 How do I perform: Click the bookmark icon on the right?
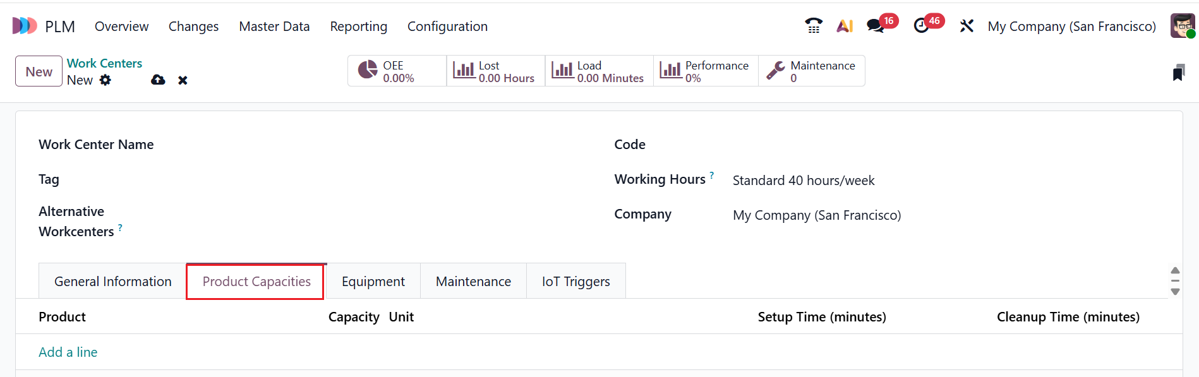click(x=1178, y=73)
